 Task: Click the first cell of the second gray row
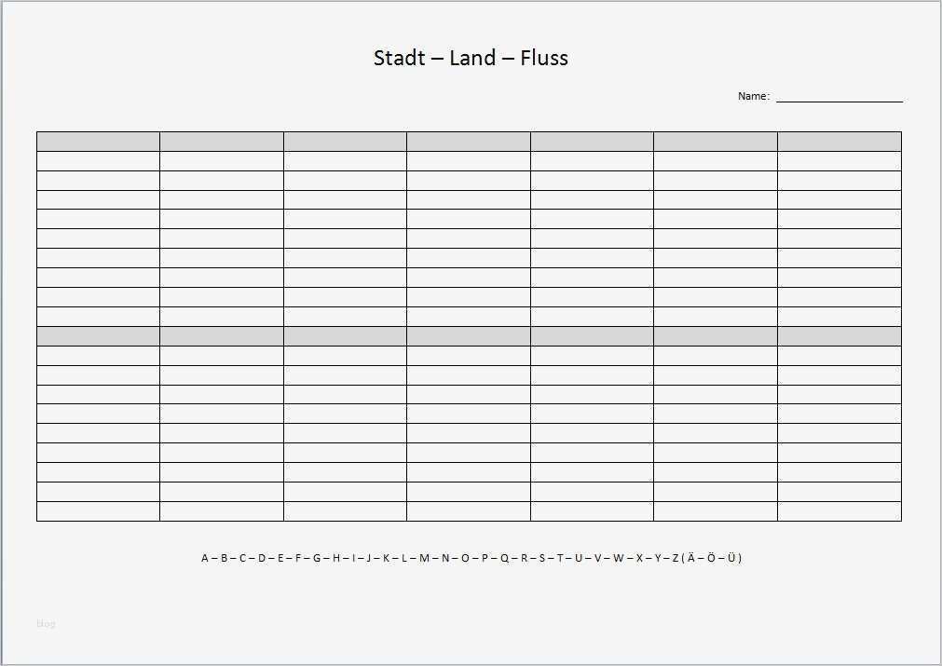point(98,336)
